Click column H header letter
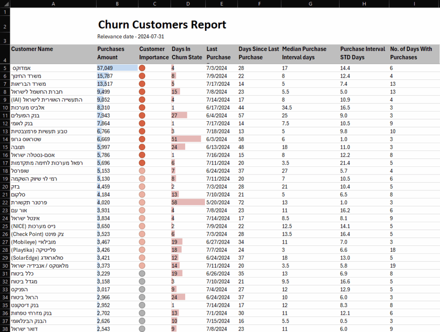 (x=364, y=4)
